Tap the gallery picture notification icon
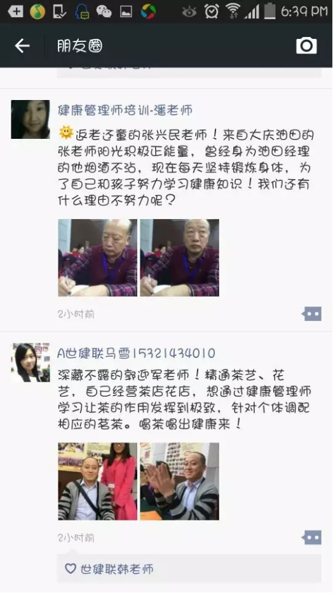Image resolution: width=333 pixels, height=593 pixels. (126, 11)
